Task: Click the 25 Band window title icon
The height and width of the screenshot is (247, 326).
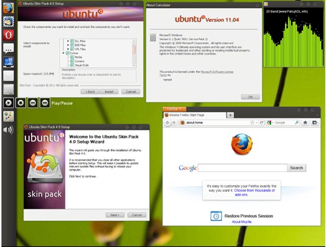Action: pos(266,4)
